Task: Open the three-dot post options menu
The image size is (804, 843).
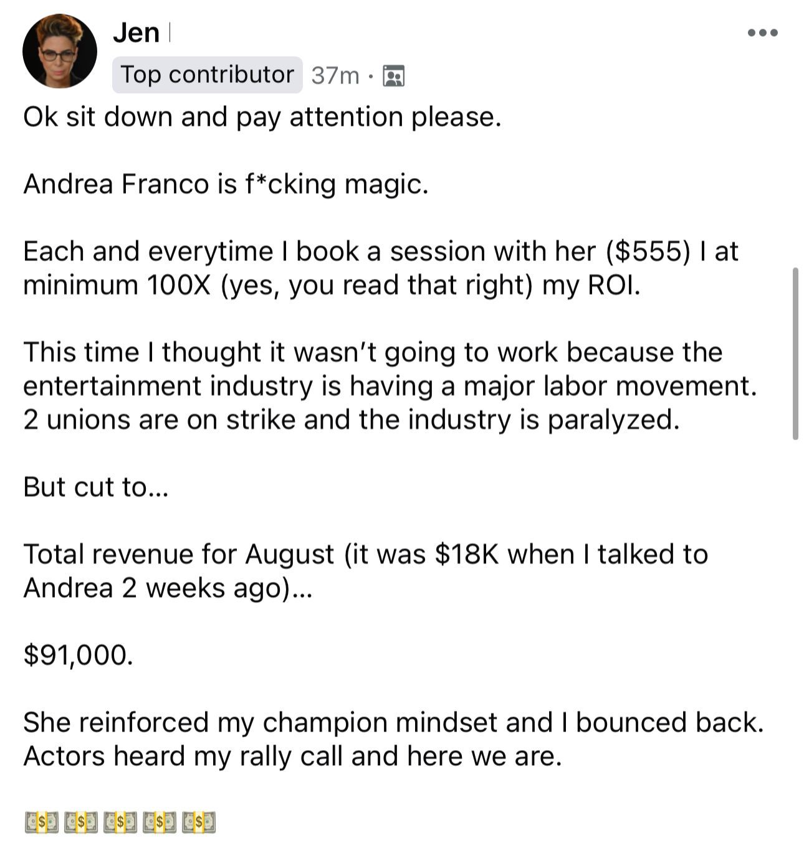Action: point(762,33)
